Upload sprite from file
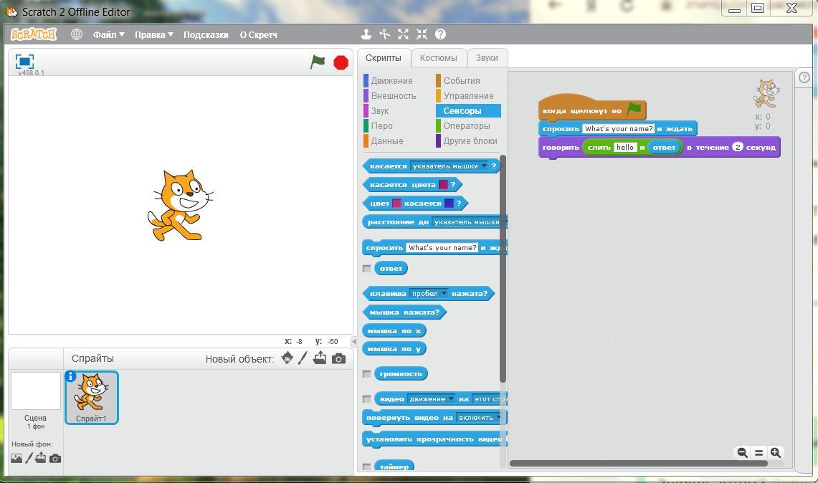 320,358
